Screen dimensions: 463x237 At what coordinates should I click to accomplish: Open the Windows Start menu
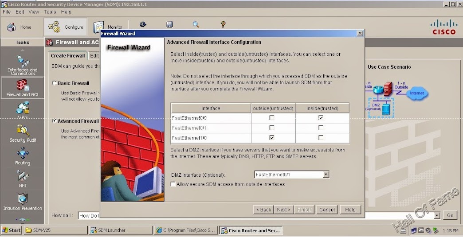(12, 230)
